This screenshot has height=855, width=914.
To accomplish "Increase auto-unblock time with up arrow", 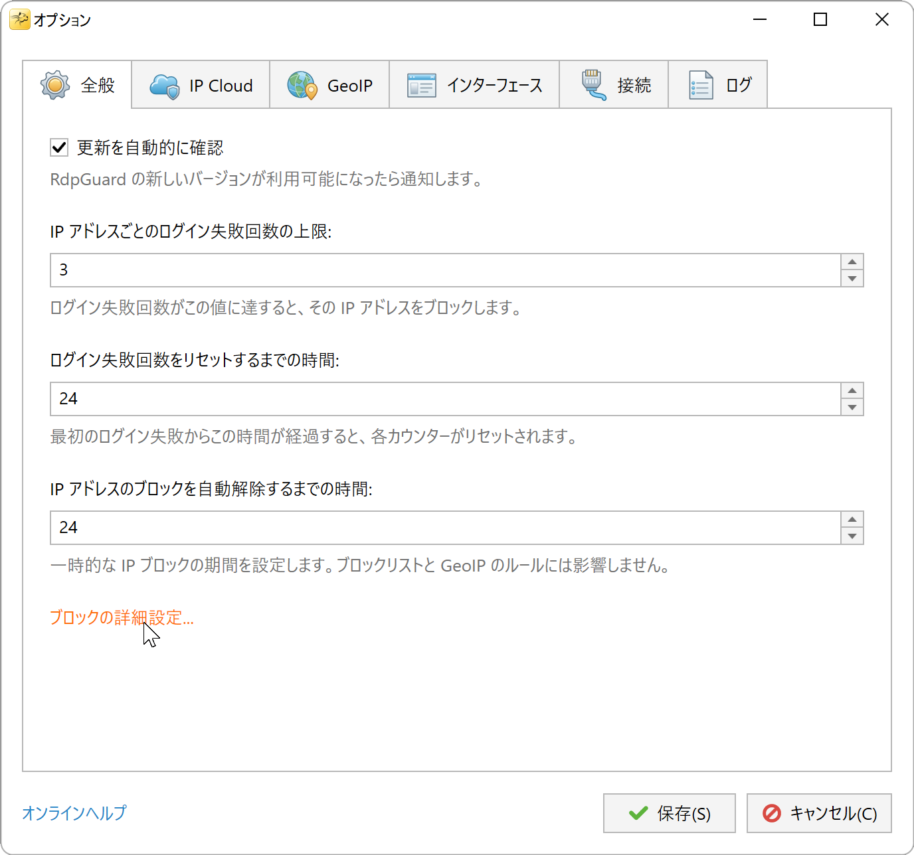I will [852, 520].
